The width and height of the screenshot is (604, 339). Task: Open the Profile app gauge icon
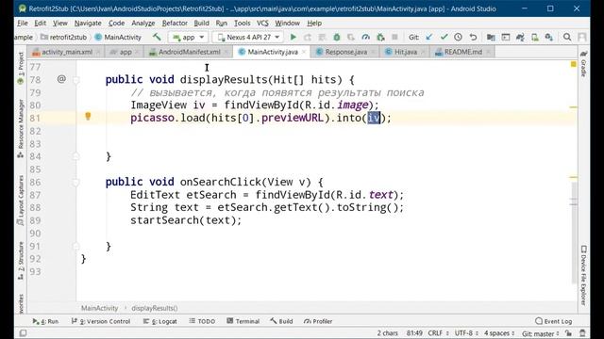point(365,38)
